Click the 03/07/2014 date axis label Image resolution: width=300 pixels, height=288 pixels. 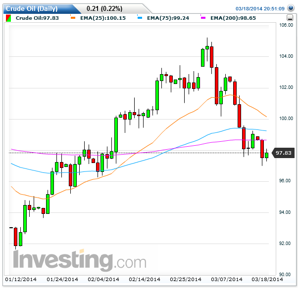pyautogui.click(x=227, y=280)
